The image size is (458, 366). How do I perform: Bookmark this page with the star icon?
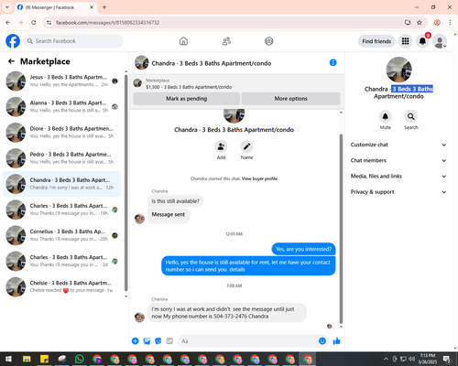pos(420,23)
